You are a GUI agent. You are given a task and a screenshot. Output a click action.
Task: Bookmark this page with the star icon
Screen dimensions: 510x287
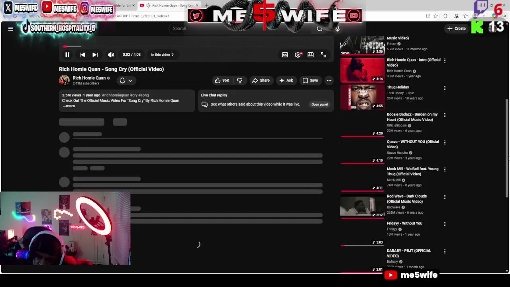[x=435, y=16]
